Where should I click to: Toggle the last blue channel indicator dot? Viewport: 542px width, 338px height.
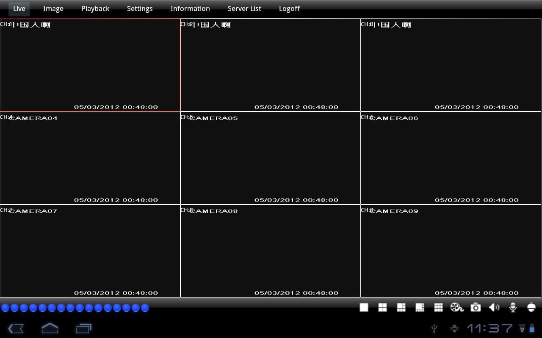tap(145, 308)
